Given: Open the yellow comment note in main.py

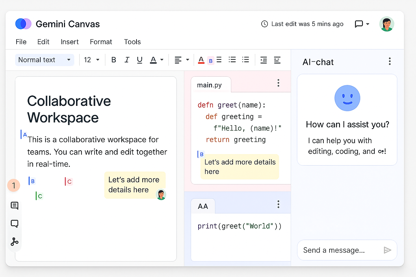Looking at the screenshot, I should [240, 167].
